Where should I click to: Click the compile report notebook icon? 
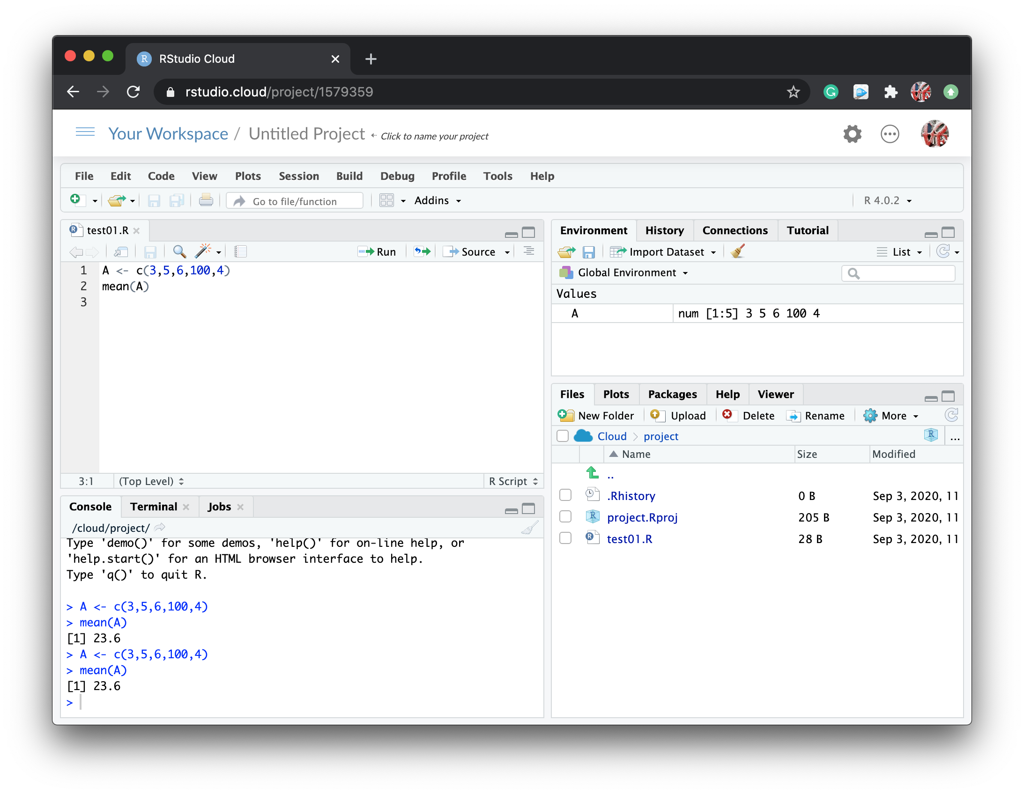[240, 252]
